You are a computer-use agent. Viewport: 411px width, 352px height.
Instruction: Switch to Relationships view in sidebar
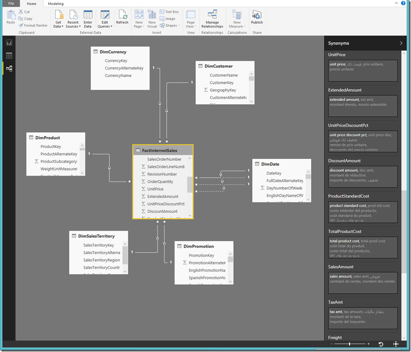tap(9, 68)
